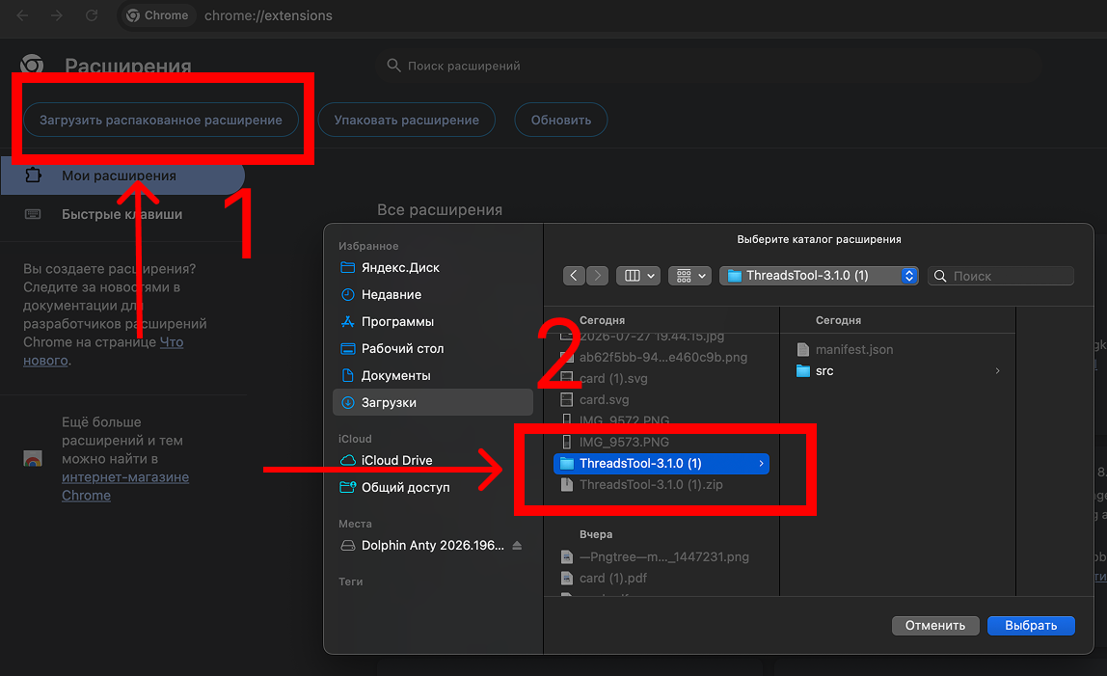Viewport: 1107px width, 676px height.
Task: Open the column view mode dropdown
Action: (x=638, y=276)
